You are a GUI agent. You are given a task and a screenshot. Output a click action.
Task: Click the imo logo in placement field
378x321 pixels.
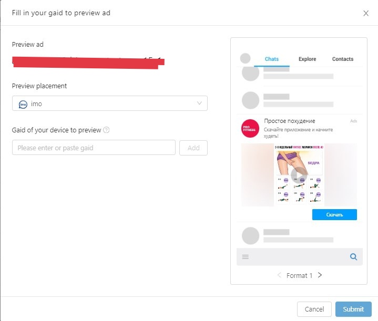(23, 105)
